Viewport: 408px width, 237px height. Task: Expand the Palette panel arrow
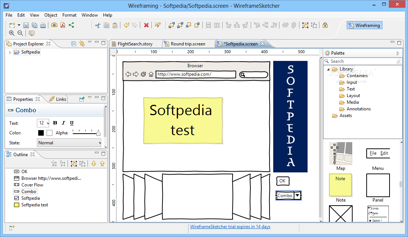398,53
